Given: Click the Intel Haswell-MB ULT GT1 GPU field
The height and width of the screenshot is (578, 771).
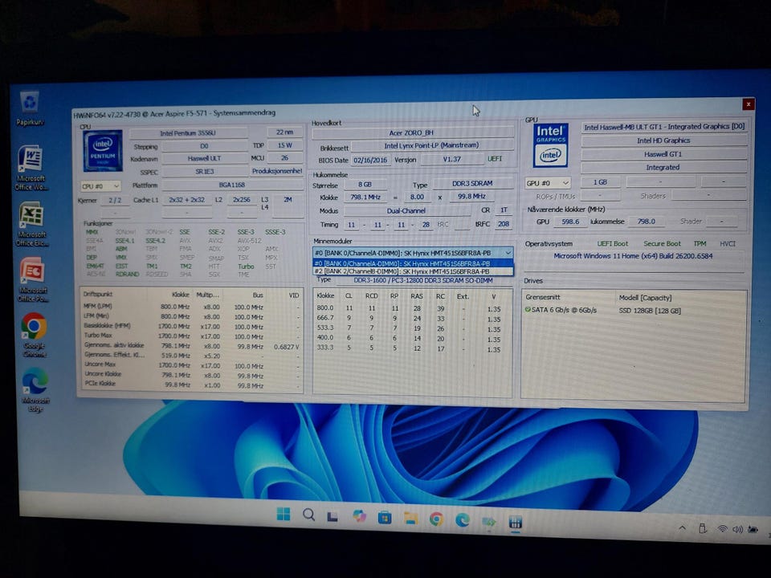Looking at the screenshot, I should [664, 127].
